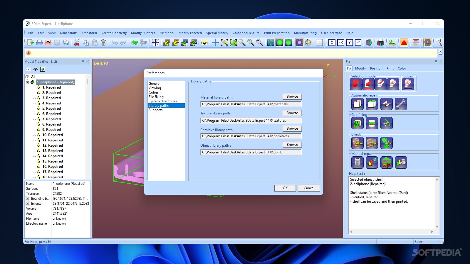Screen dimensions: 470x264
Task: Select shell 12. Repaired in tree
Action: [x=53, y=145]
